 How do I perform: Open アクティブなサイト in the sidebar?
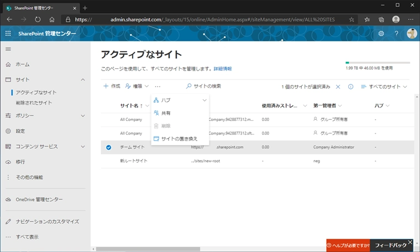(36, 93)
